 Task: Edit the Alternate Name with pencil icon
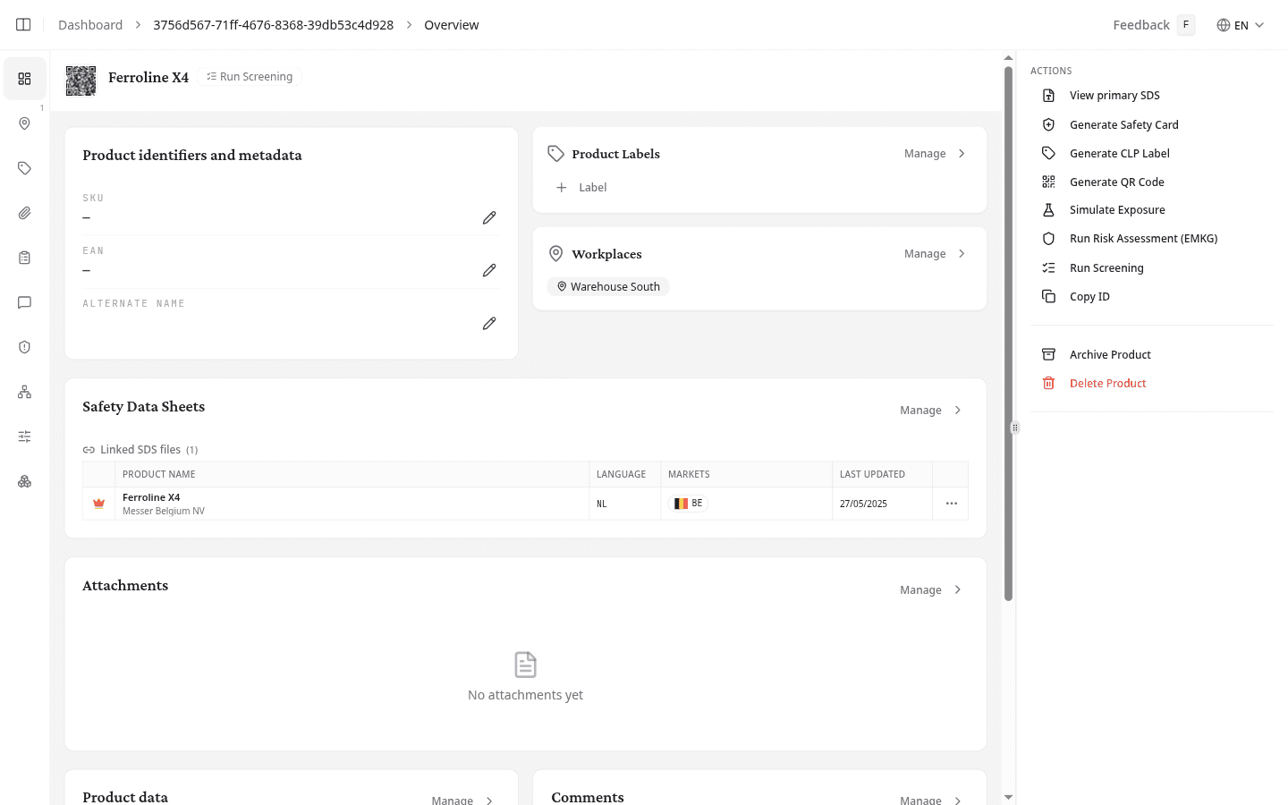[489, 323]
